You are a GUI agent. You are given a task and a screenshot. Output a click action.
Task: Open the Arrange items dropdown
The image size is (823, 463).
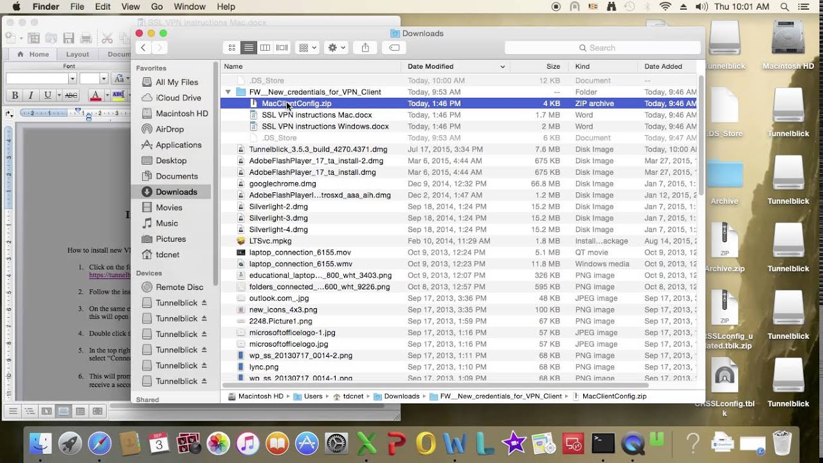(307, 48)
